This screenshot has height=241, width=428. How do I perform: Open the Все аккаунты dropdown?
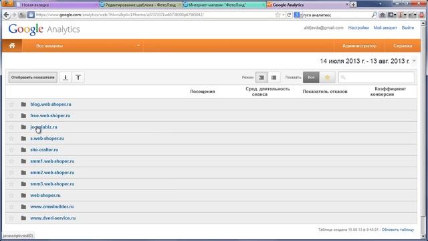pyautogui.click(x=83, y=46)
